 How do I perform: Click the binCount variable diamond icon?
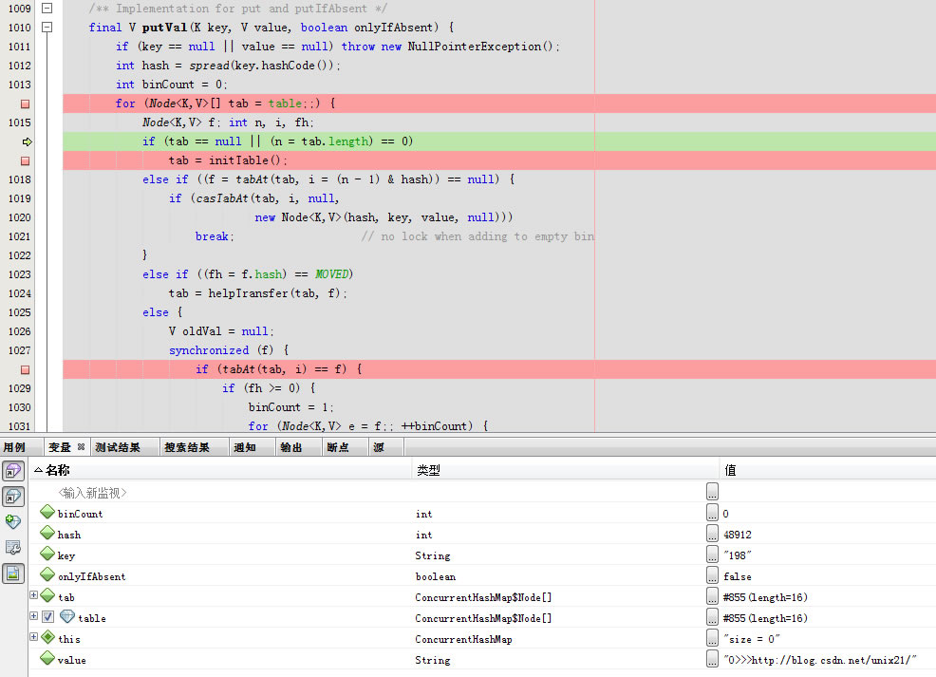pyautogui.click(x=47, y=512)
